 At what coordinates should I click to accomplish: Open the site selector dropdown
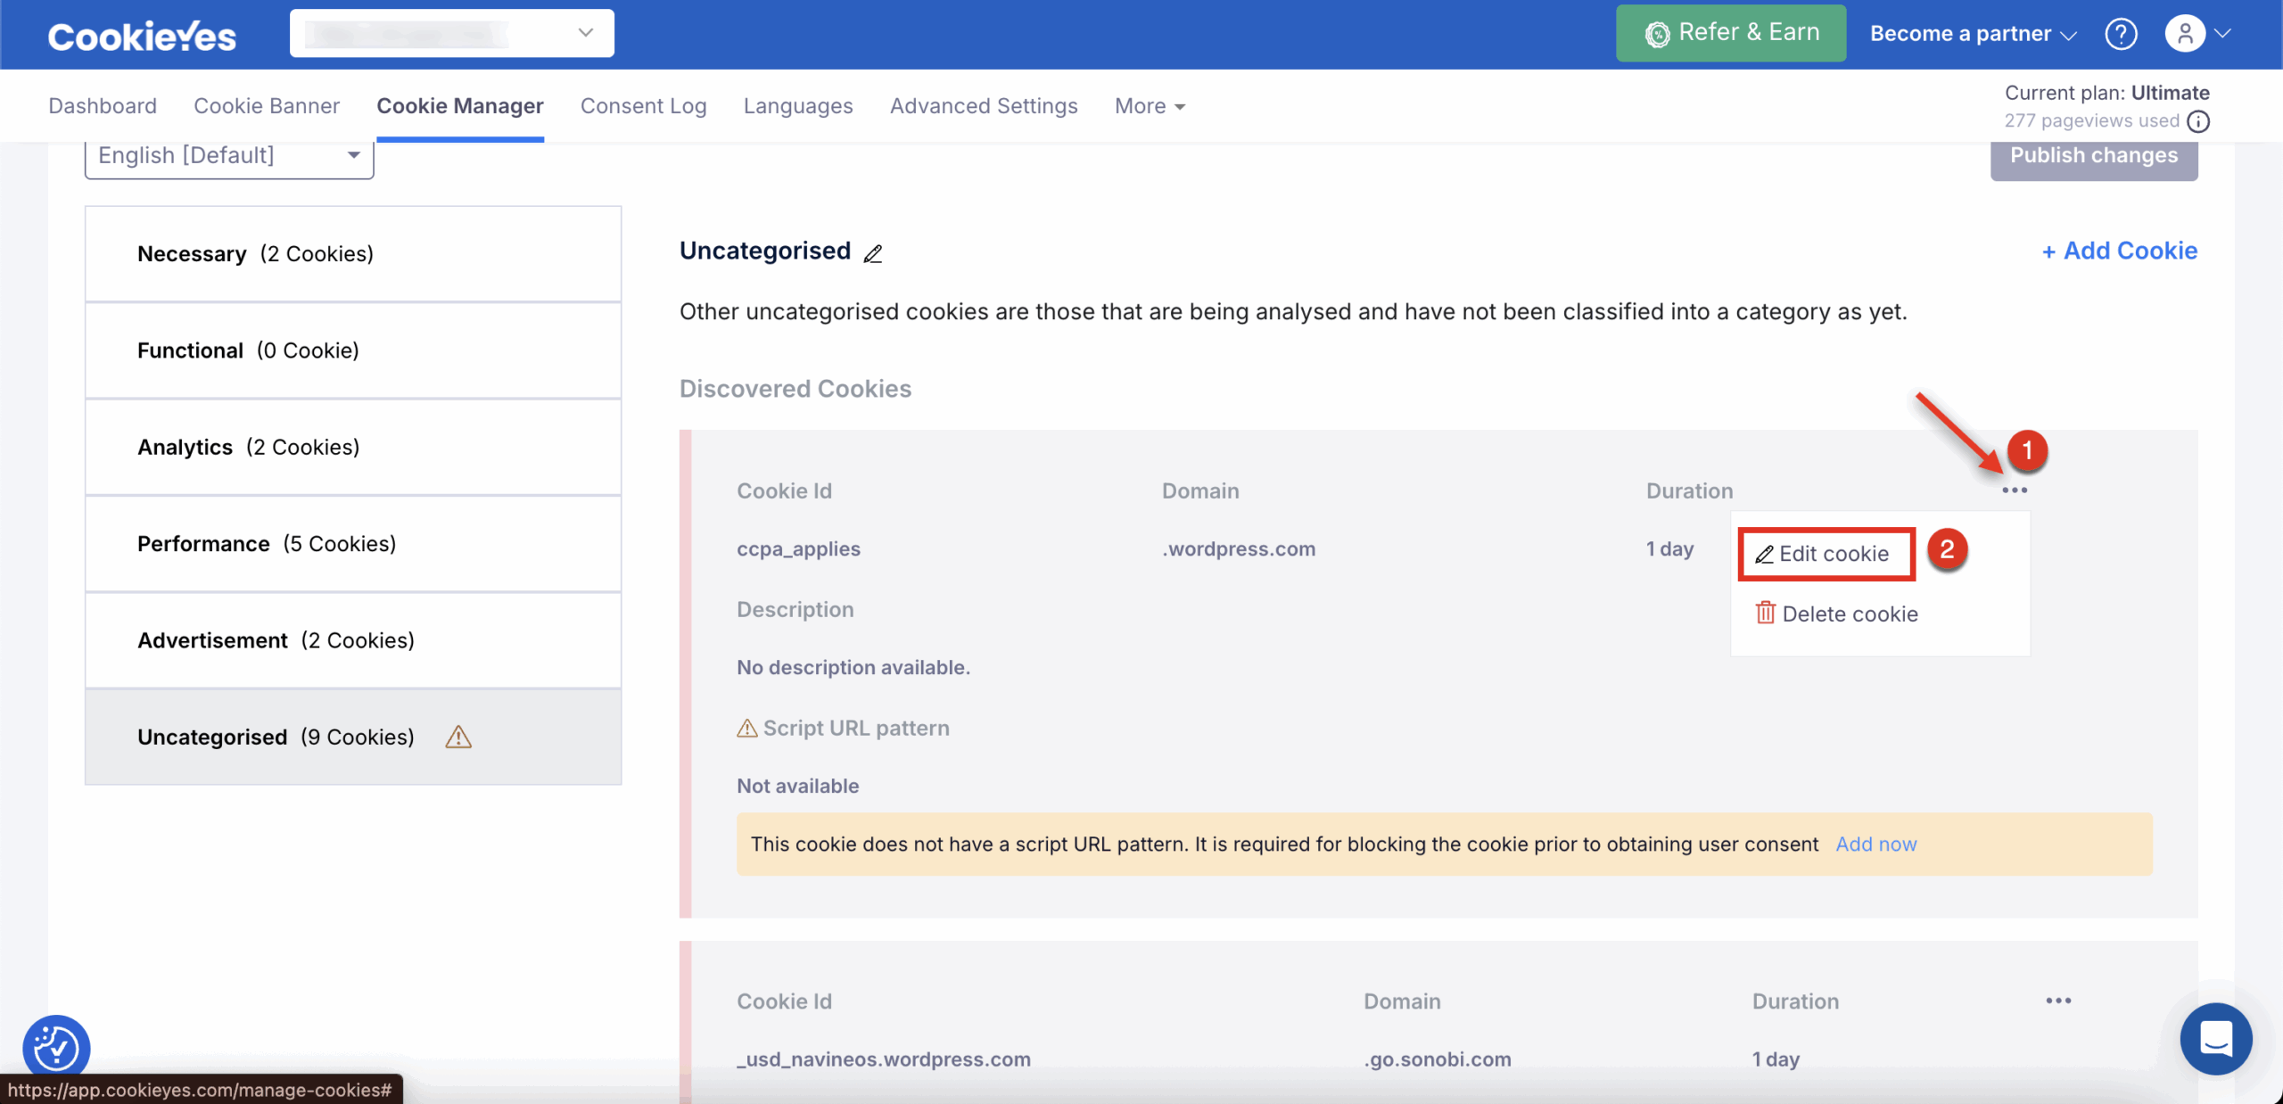click(451, 34)
